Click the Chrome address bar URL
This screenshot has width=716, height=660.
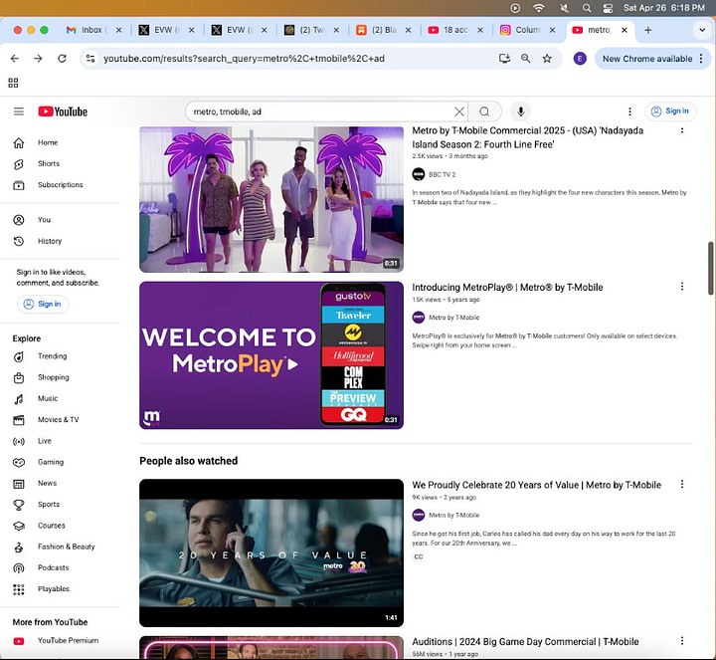click(244, 59)
